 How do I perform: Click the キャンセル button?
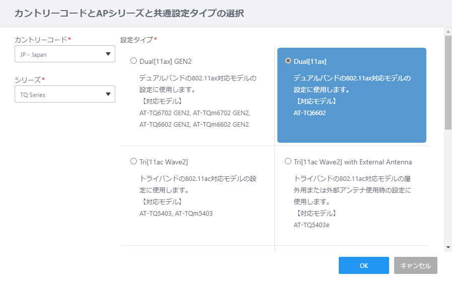click(416, 265)
